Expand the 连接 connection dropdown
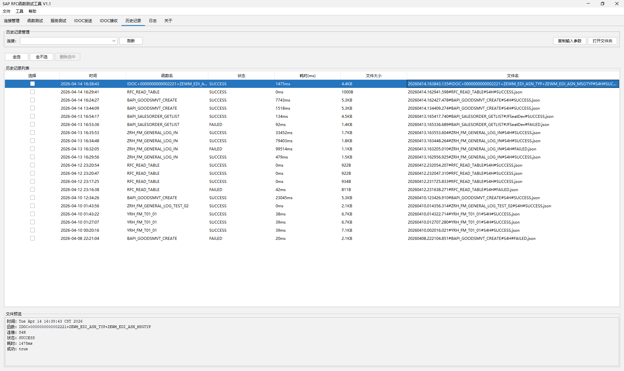624x371 pixels. (114, 41)
